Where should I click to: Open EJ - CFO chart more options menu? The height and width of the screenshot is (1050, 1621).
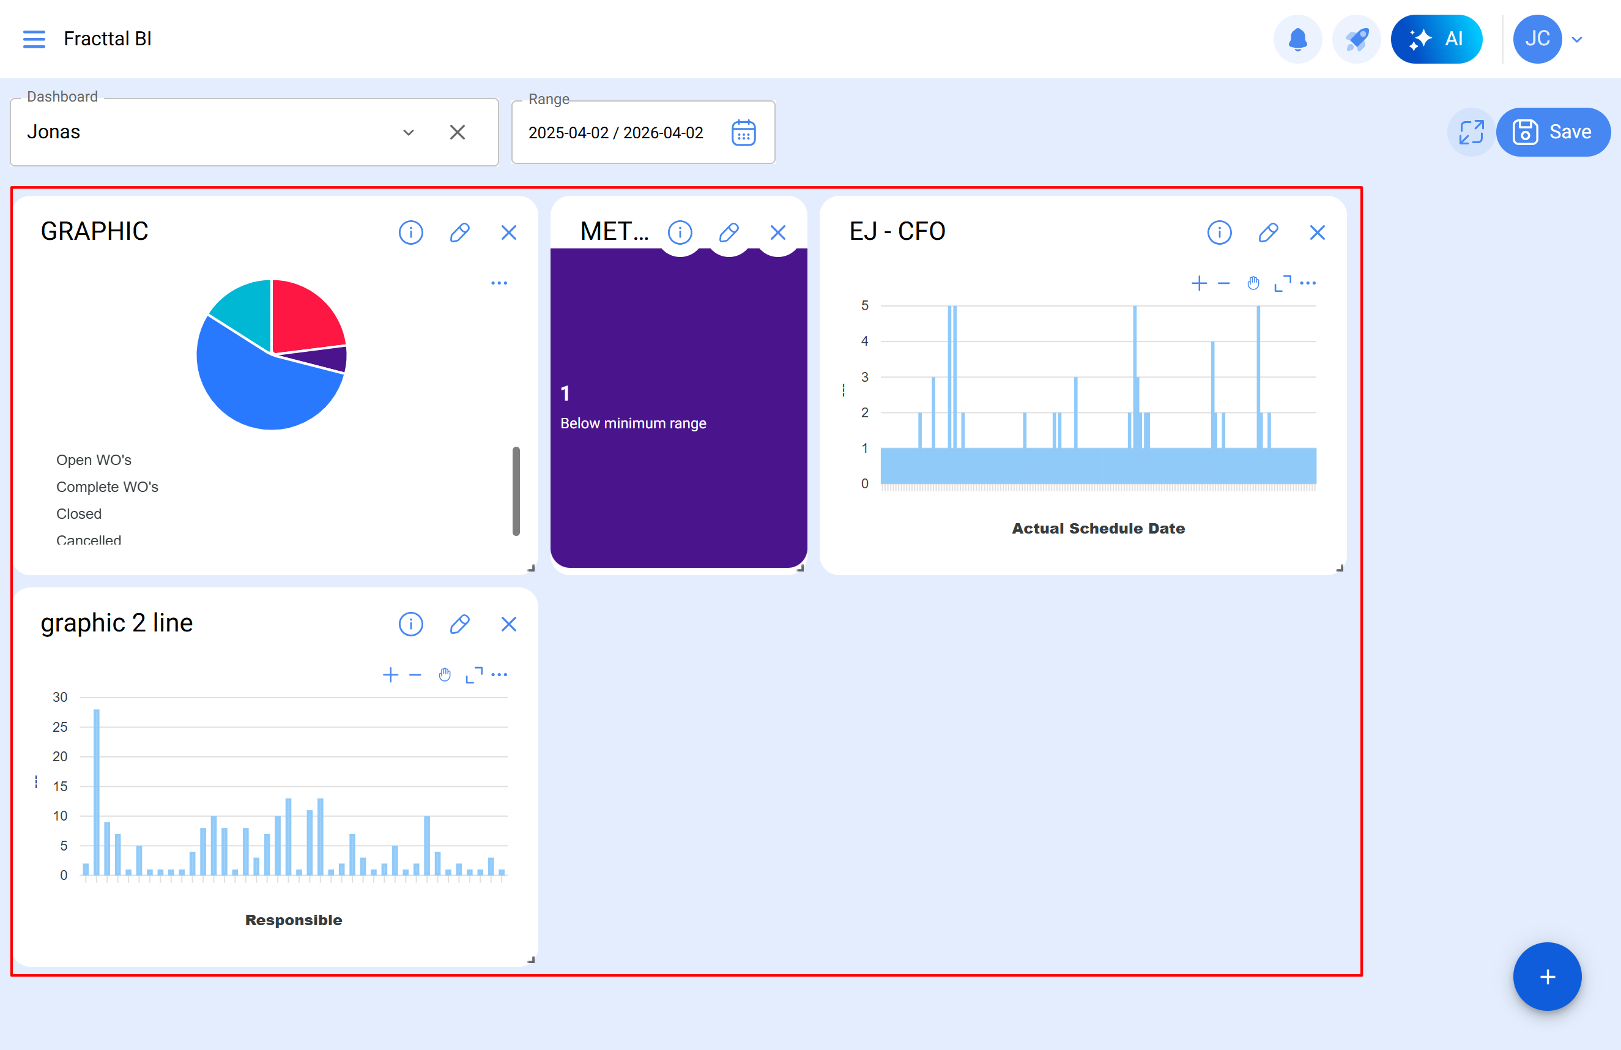(x=1308, y=283)
